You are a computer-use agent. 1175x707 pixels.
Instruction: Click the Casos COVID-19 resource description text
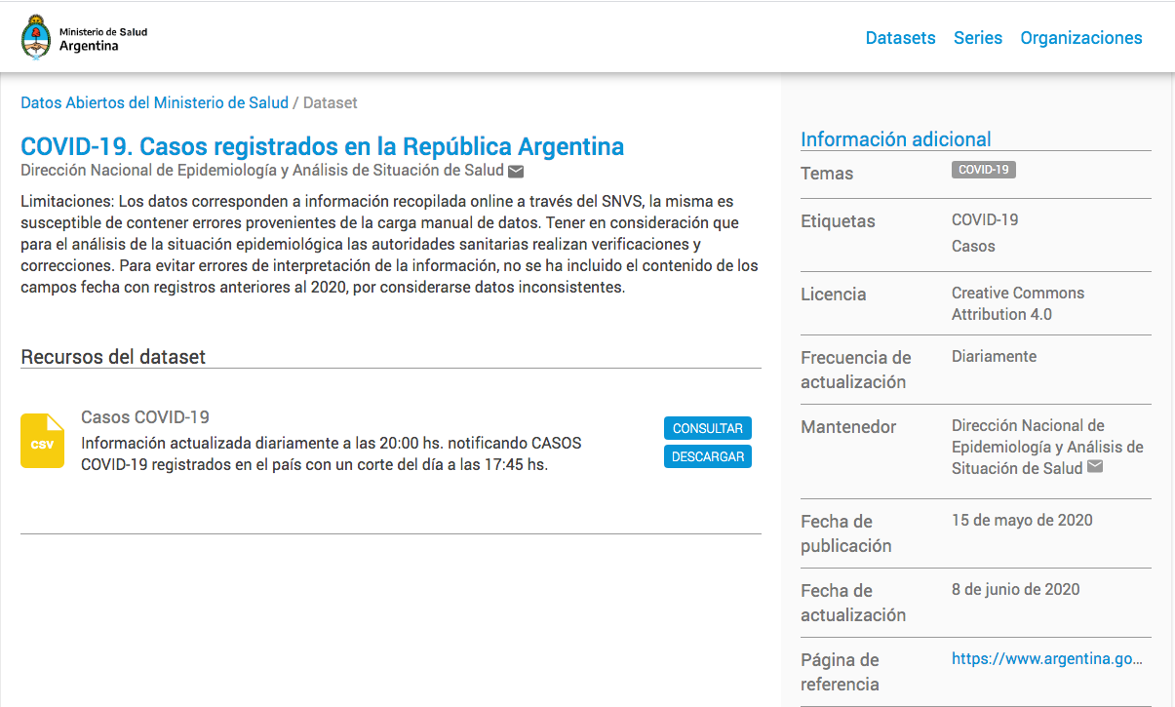click(332, 453)
